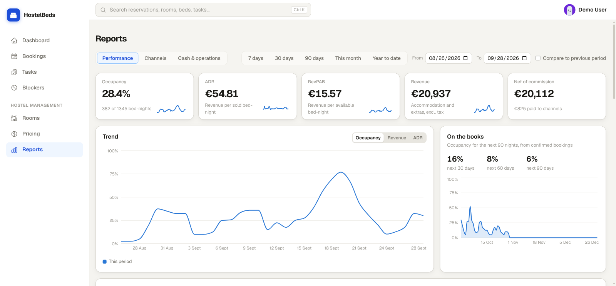The height and width of the screenshot is (286, 616).
Task: Open Rooms page in sidebar
Action: click(x=44, y=118)
